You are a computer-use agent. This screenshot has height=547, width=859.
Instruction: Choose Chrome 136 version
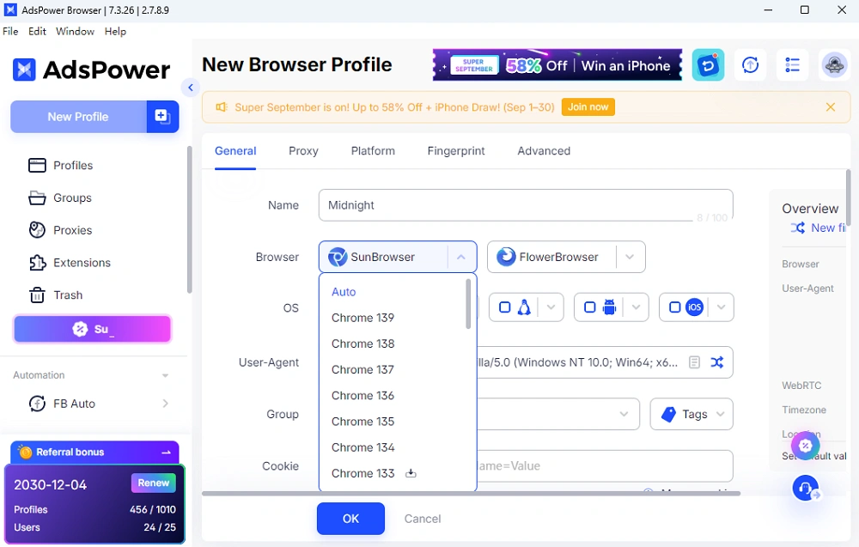(362, 395)
